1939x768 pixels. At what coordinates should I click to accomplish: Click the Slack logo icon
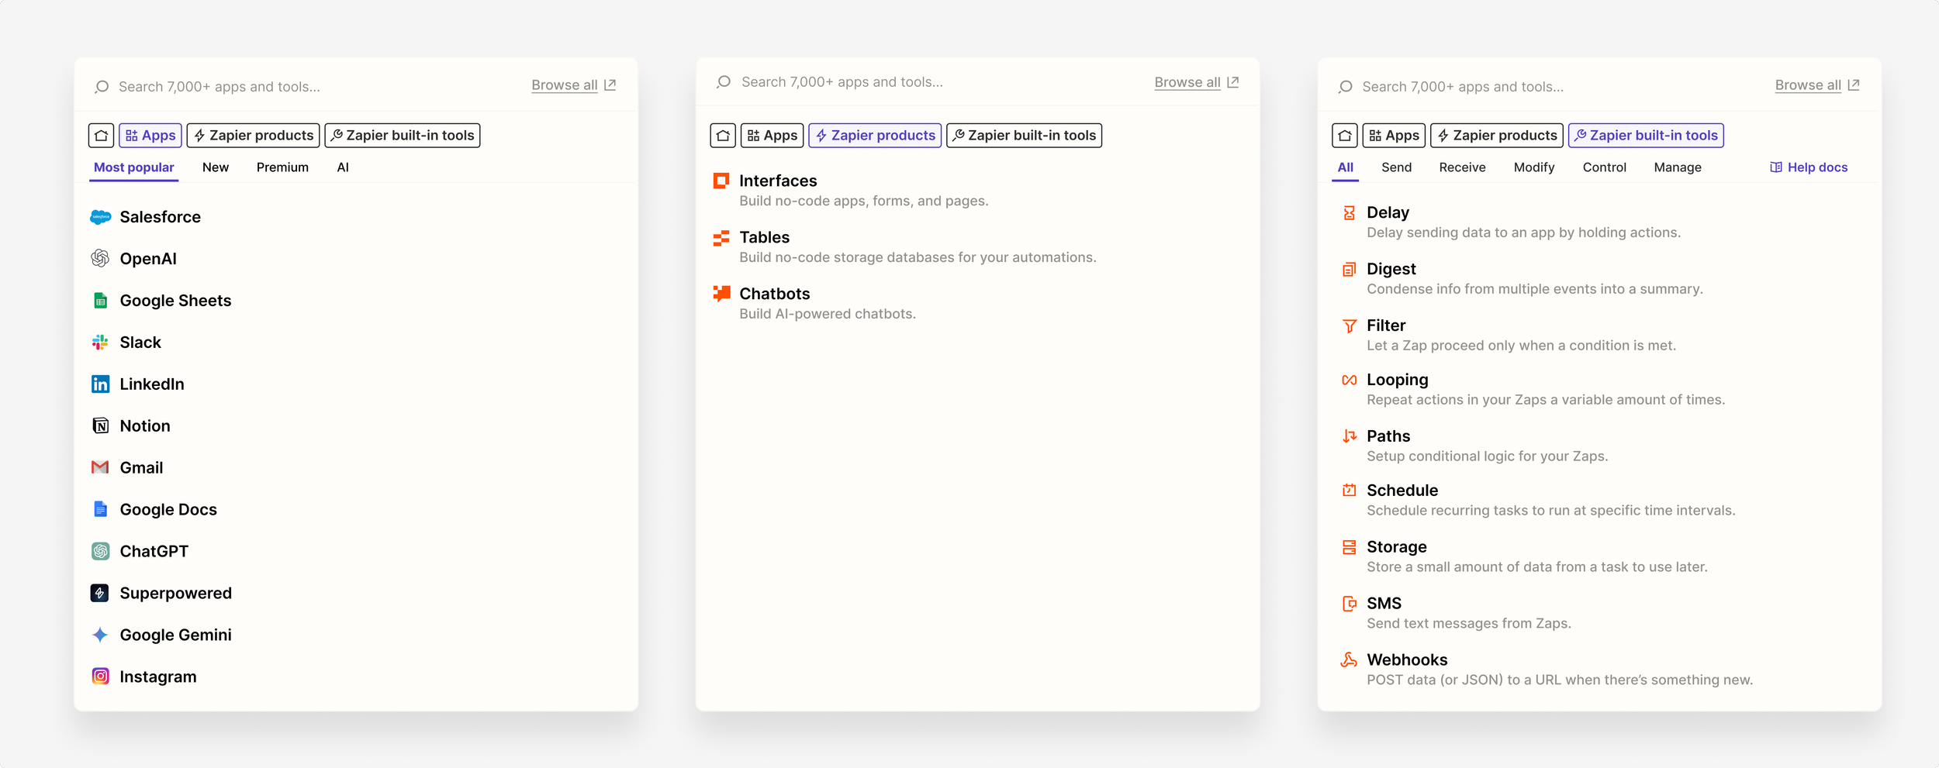pos(100,342)
